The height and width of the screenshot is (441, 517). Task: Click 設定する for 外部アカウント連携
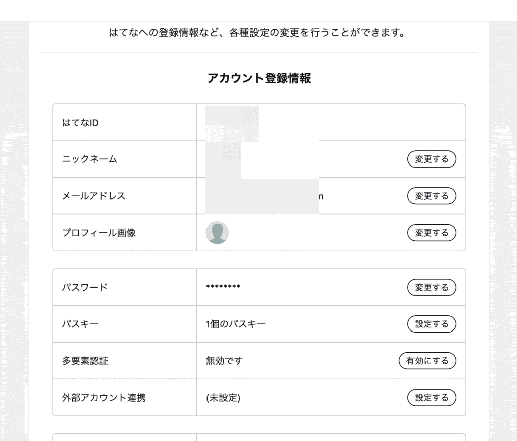tap(432, 398)
